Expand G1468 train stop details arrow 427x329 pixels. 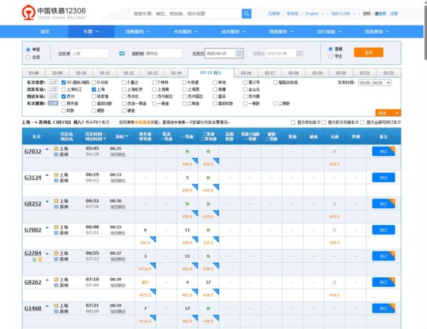[x=48, y=308]
